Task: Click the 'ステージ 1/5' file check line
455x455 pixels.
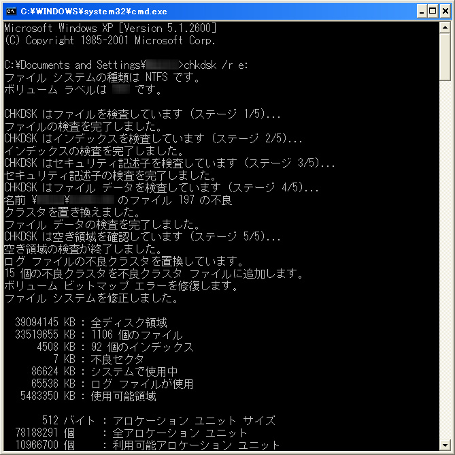Action: (142, 114)
